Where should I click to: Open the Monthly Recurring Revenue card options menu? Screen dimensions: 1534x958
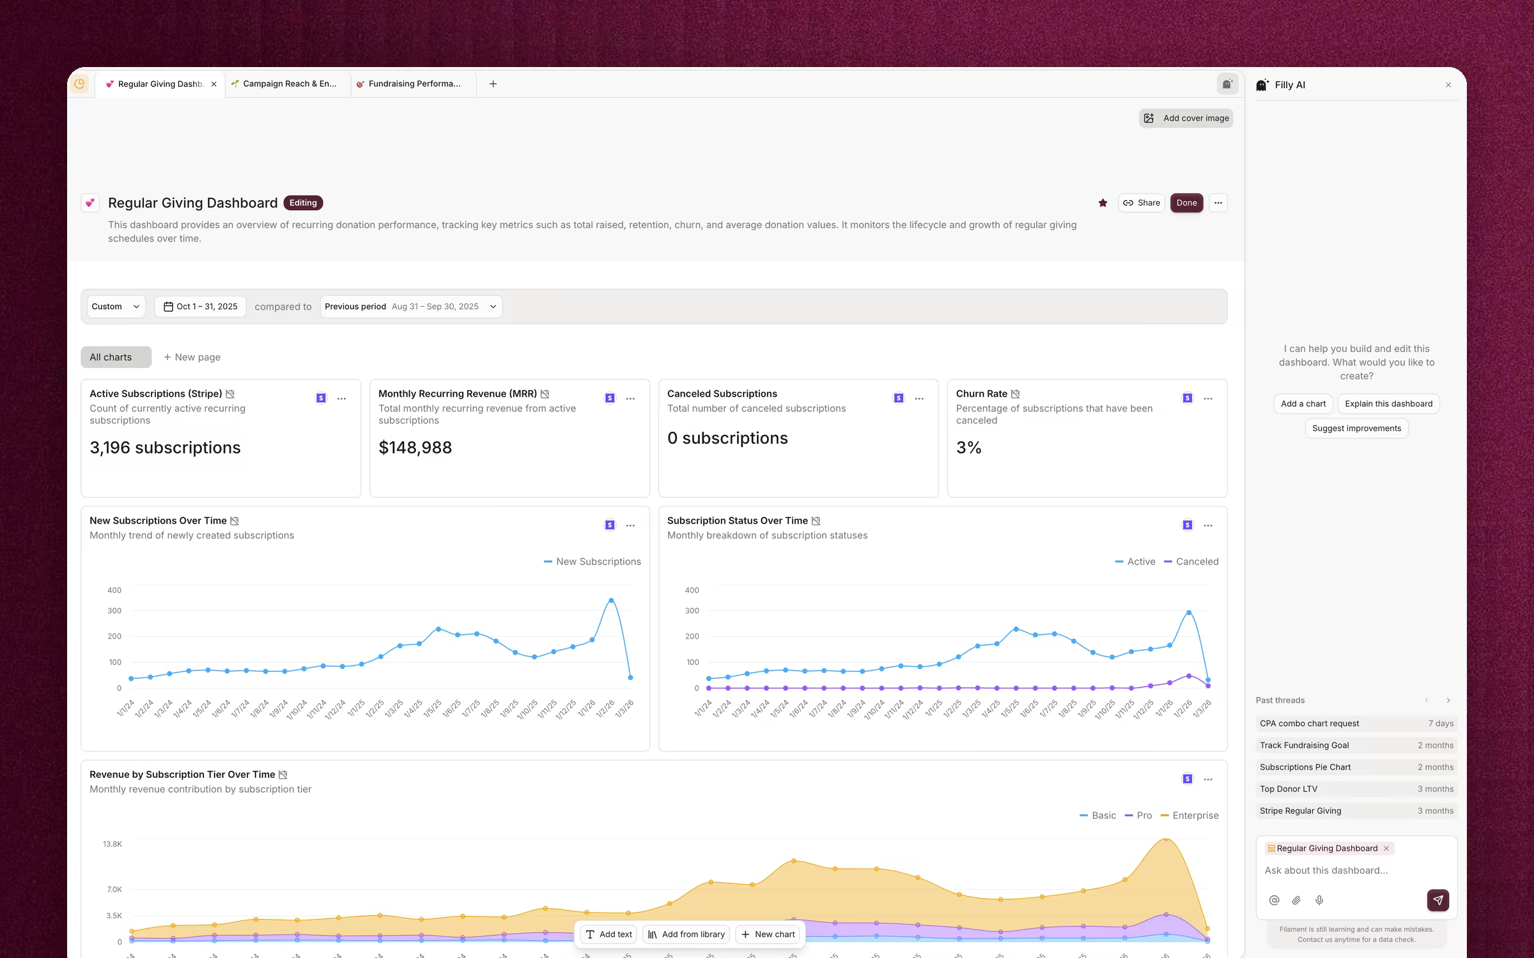[x=631, y=399]
